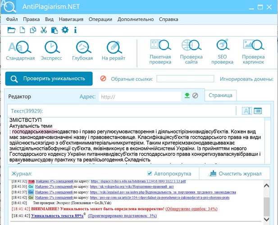Open Пакетная проверка tool
Image resolution: width=278 pixels, height=225 pixels.
(160, 52)
